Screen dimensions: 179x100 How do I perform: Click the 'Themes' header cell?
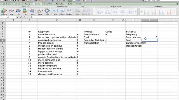click(x=94, y=32)
